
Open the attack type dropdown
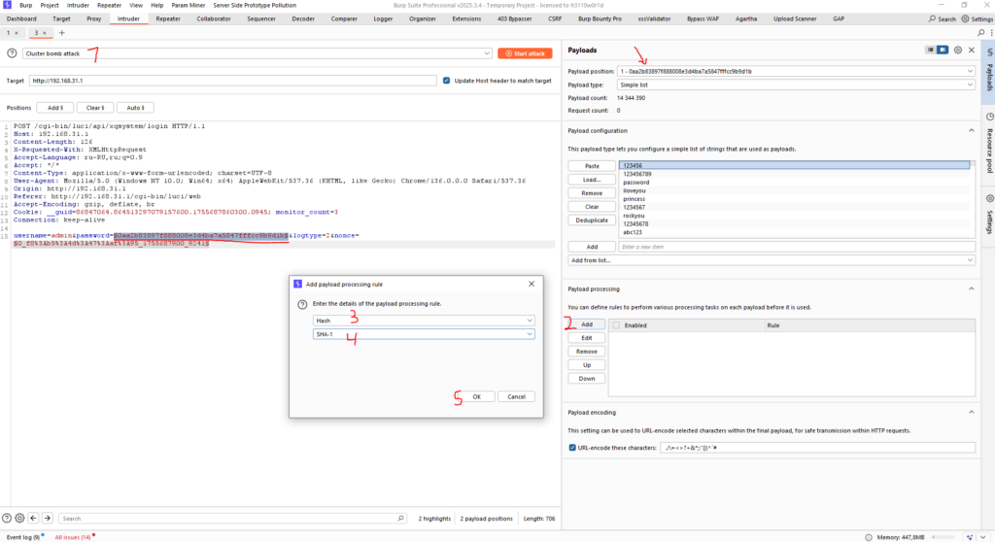[257, 53]
